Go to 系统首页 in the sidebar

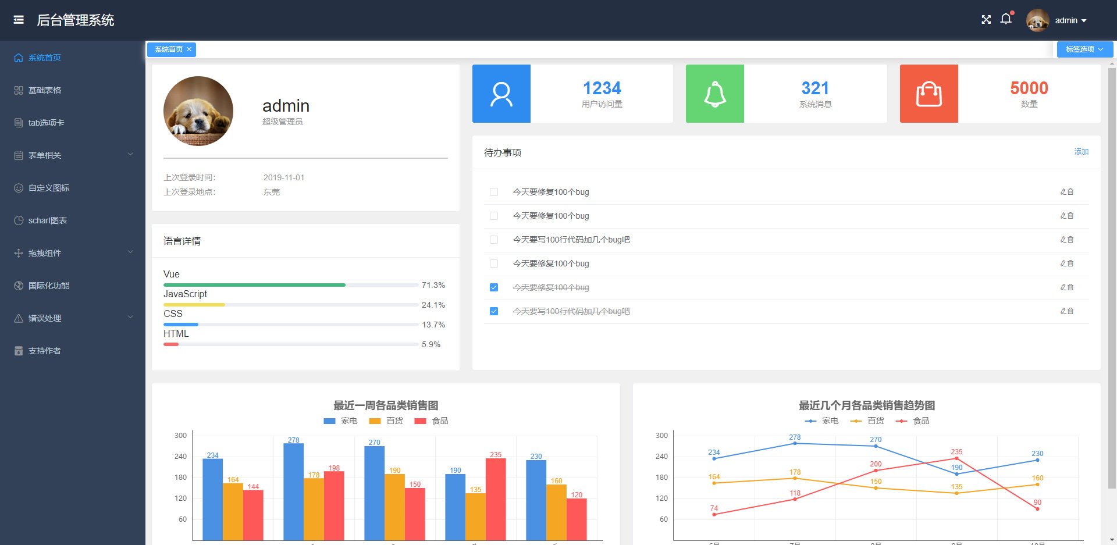(73, 58)
